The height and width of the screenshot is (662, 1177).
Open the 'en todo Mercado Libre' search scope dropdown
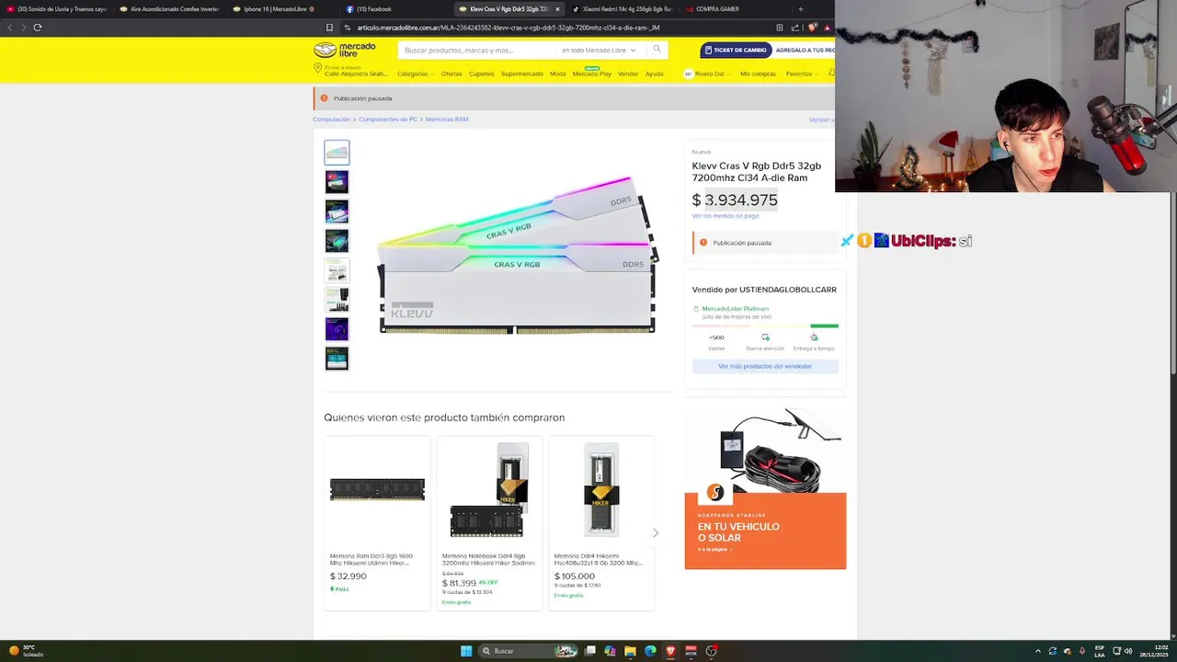599,50
